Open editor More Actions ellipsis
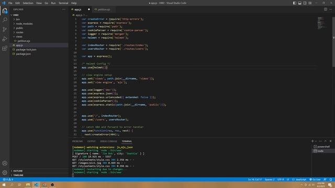The width and height of the screenshot is (335, 188). (x=331, y=9)
